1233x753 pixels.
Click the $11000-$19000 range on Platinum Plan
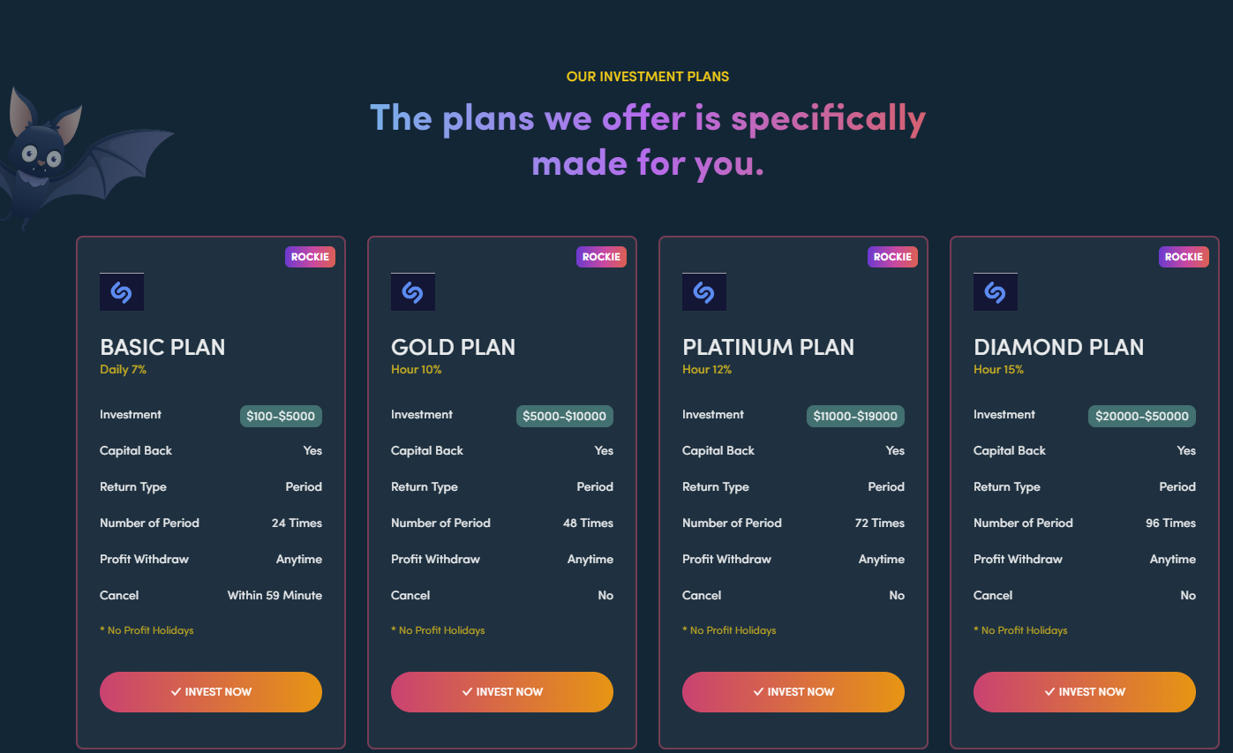coord(855,415)
